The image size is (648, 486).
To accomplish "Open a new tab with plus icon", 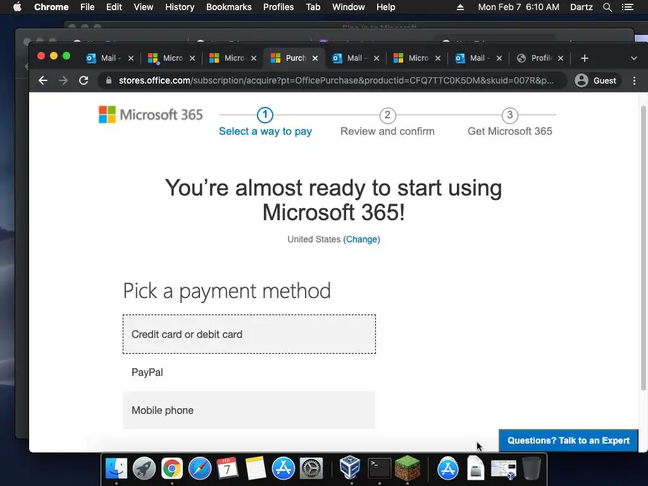I will (x=584, y=58).
